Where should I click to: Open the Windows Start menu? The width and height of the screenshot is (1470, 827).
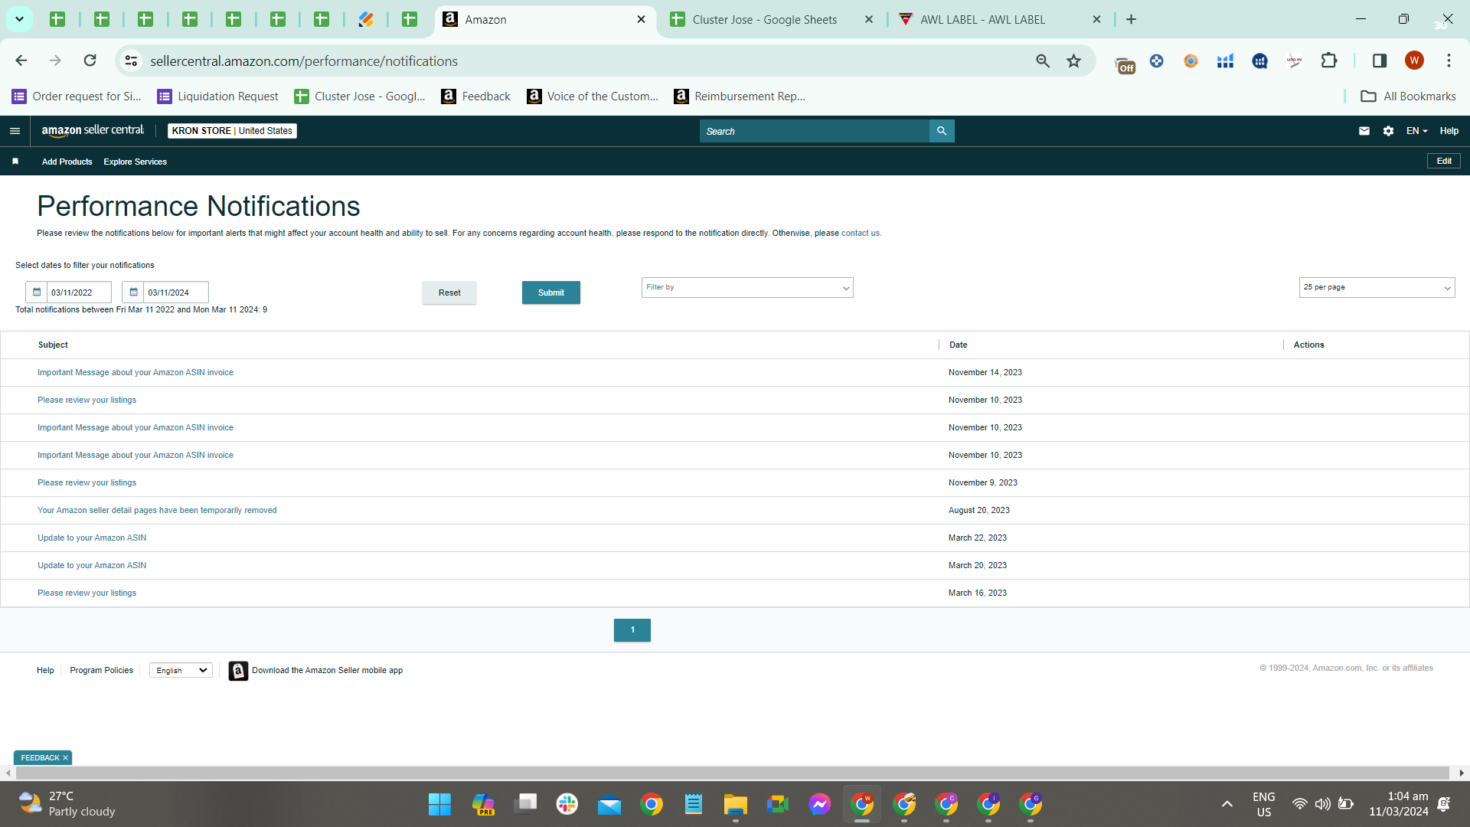[439, 804]
